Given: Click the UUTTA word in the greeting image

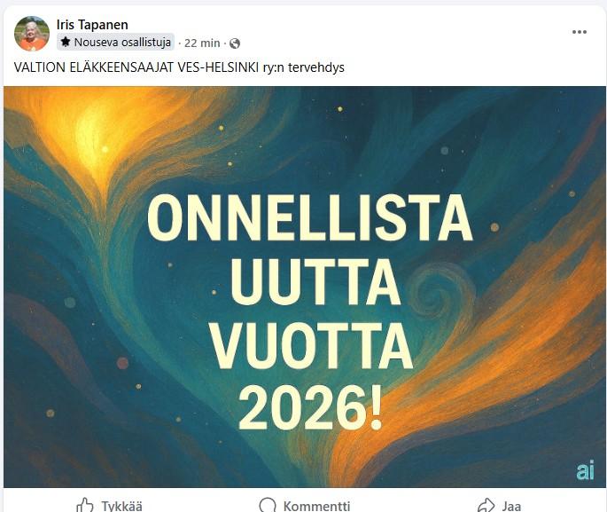Looking at the screenshot, I should click(x=315, y=281).
